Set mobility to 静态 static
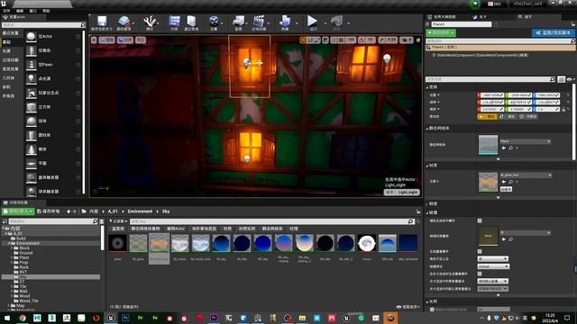The height and width of the screenshot is (324, 577). pos(487,116)
